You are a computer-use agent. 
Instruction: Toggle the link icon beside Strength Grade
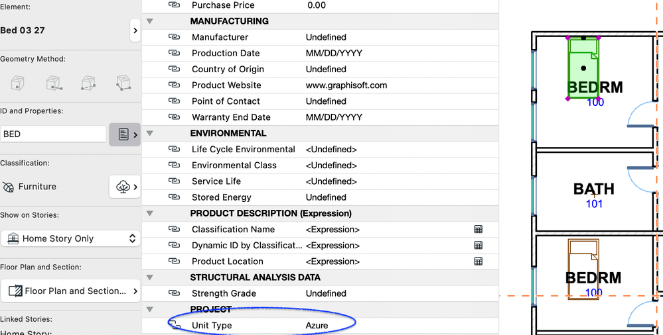click(x=175, y=293)
